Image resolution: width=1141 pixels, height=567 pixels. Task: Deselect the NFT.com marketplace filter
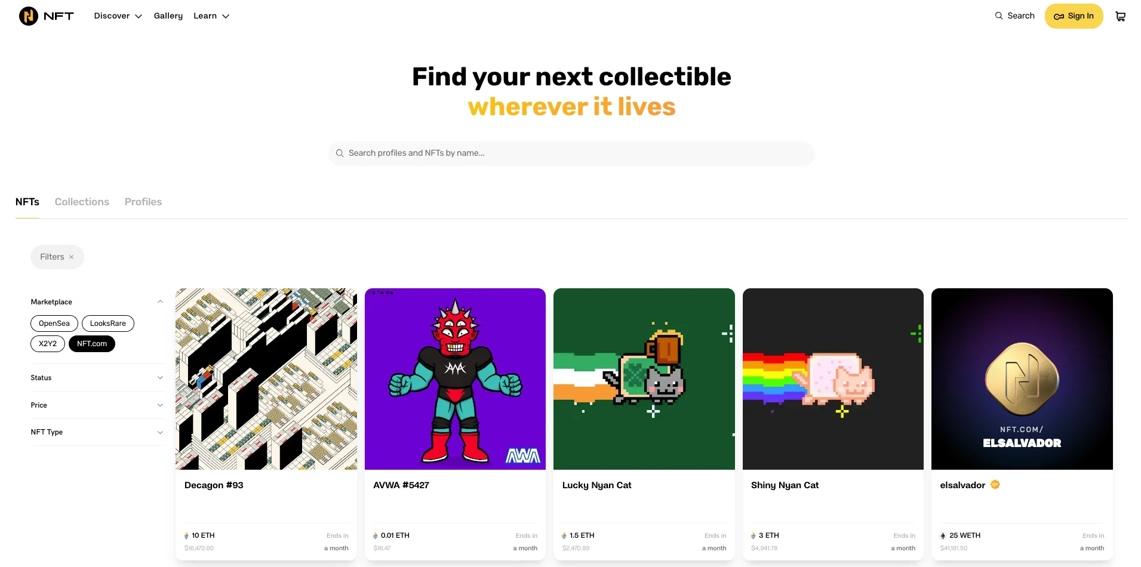92,344
